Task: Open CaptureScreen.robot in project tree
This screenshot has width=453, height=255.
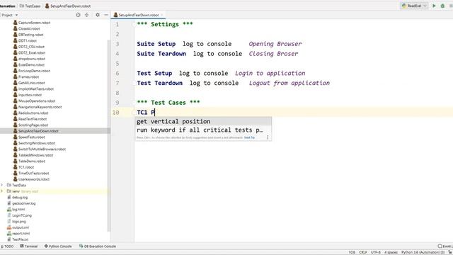Action: tap(32, 23)
